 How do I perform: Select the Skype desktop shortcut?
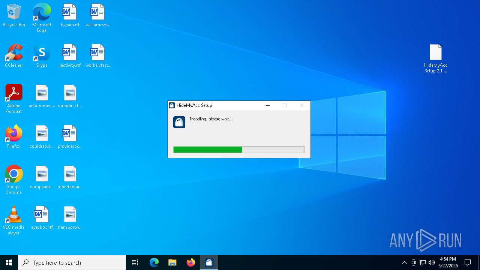pyautogui.click(x=42, y=56)
